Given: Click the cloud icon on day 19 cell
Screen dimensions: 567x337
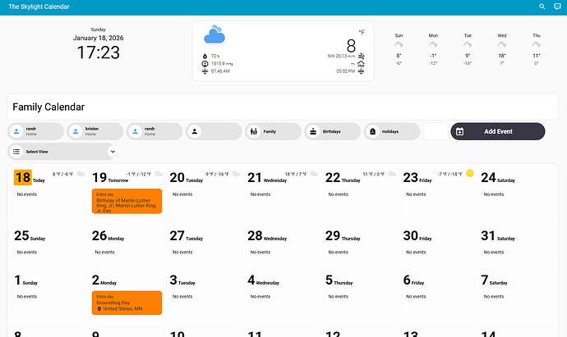Looking at the screenshot, I should [159, 174].
